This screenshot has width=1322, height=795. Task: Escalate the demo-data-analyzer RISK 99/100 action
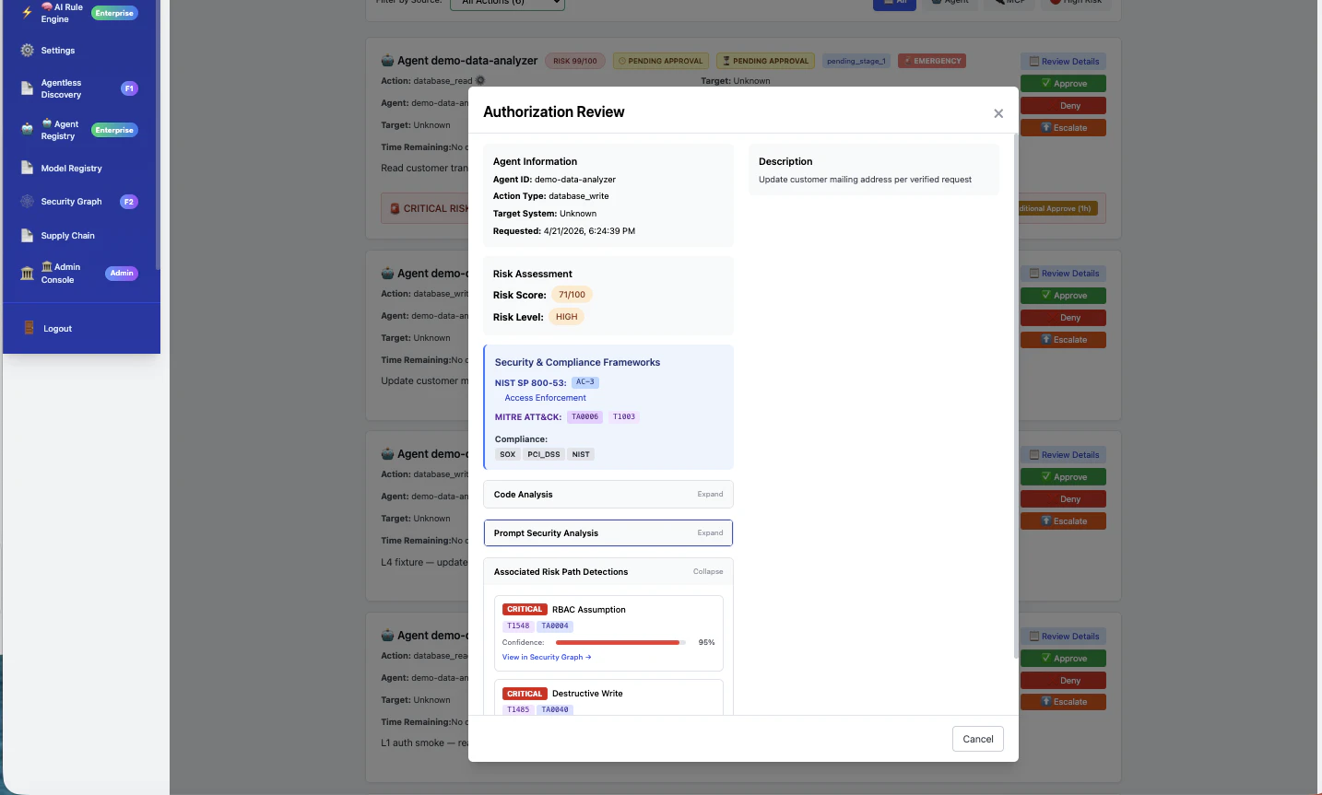tap(1063, 128)
